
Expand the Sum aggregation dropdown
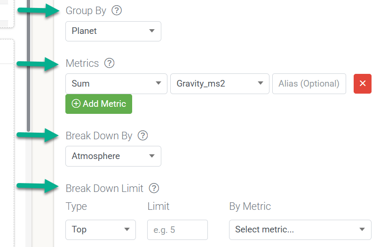(116, 84)
